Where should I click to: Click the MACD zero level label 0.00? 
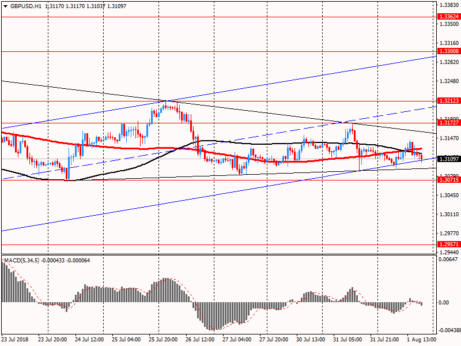[444, 303]
